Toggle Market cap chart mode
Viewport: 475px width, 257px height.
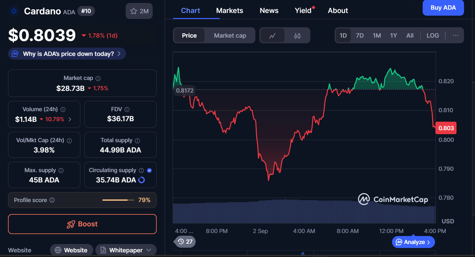click(x=230, y=36)
